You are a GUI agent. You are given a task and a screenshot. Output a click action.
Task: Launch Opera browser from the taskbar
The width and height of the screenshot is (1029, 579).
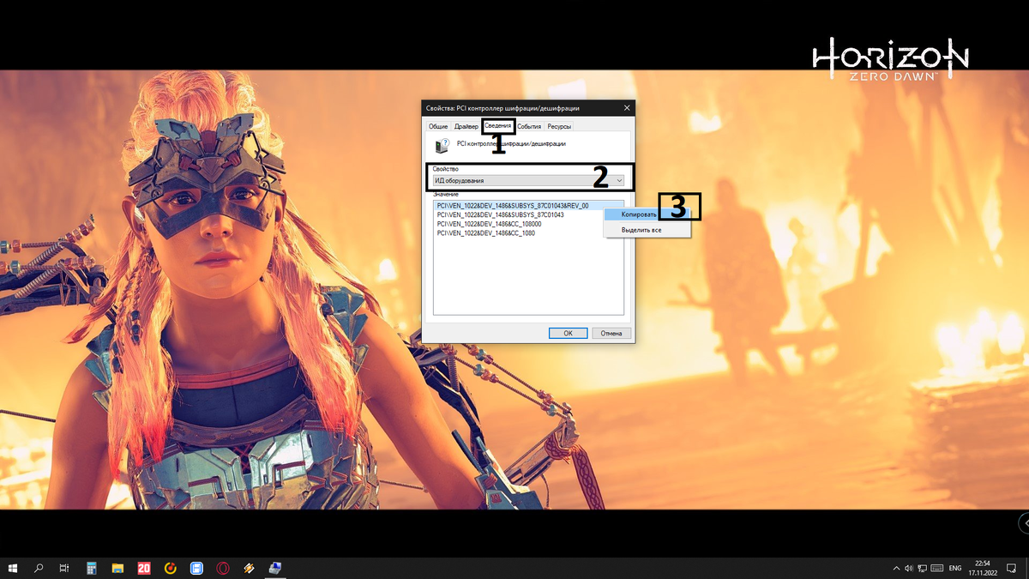click(223, 568)
